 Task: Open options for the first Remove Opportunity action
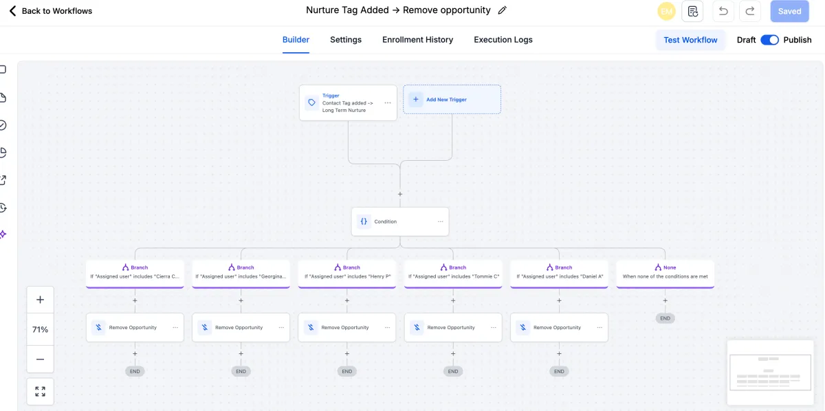point(175,327)
